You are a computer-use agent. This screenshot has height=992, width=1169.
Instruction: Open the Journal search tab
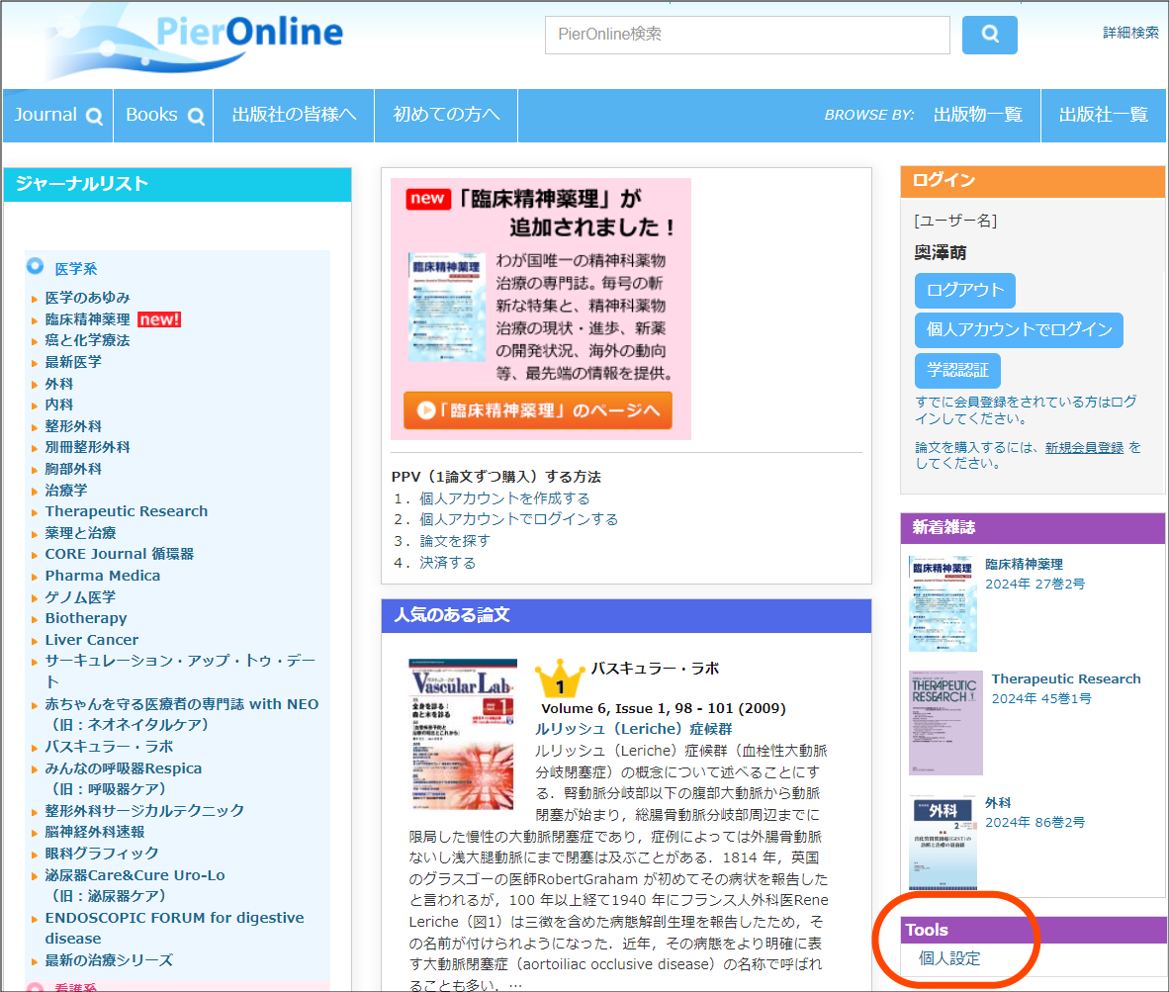tap(58, 115)
